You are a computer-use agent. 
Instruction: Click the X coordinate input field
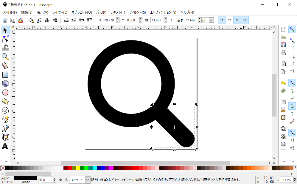[x=109, y=20]
